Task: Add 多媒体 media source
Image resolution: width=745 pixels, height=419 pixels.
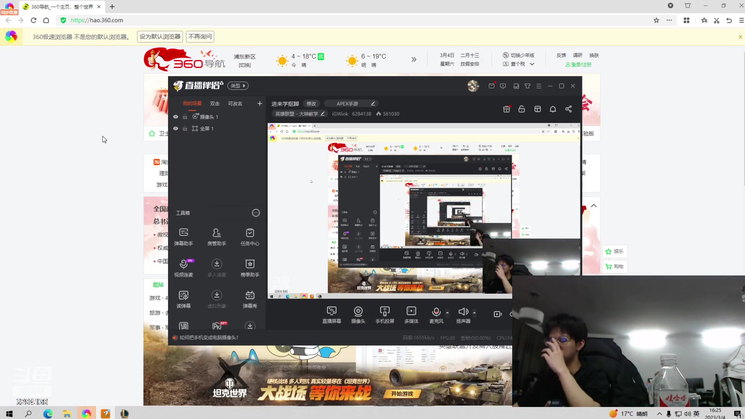Action: click(x=411, y=315)
